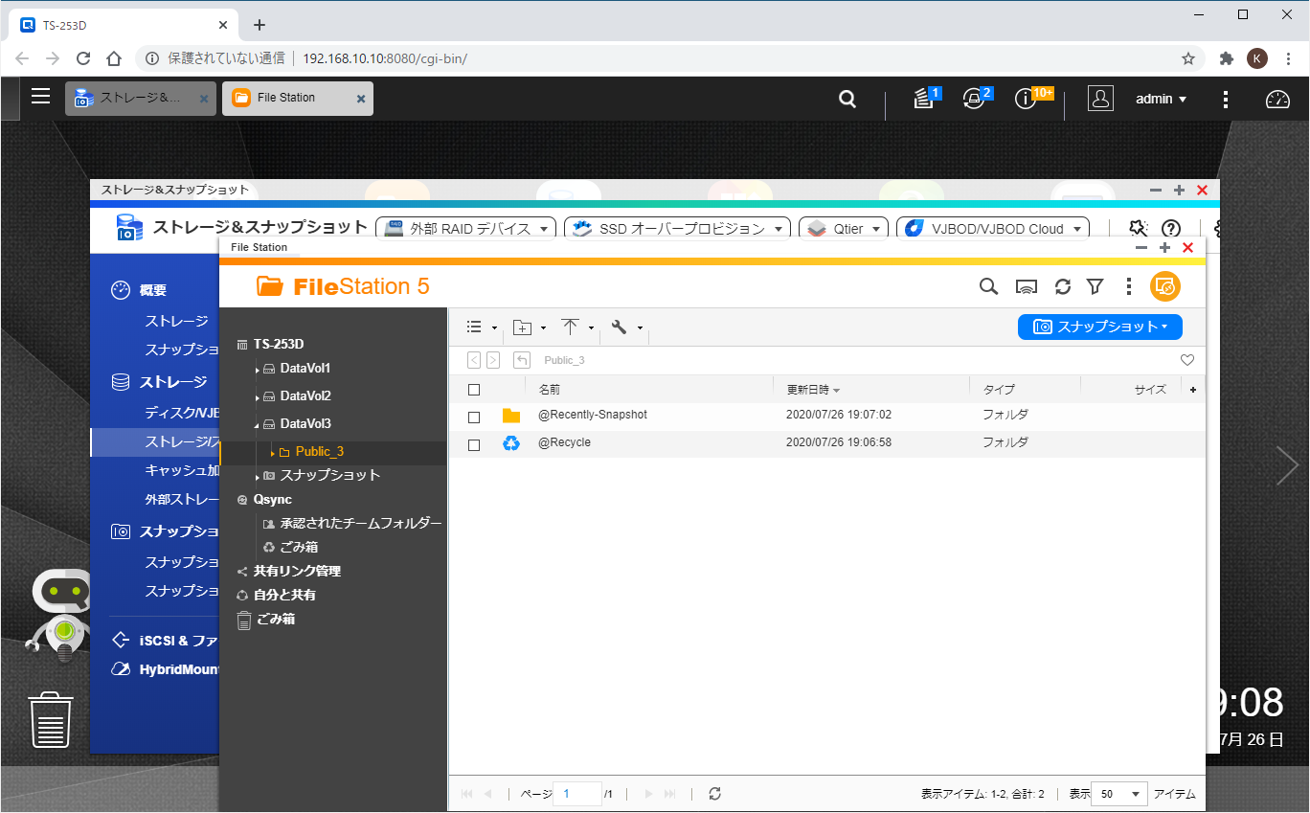Open the wrench tools icon menu
Viewport: 1310px width, 813px height.
[x=620, y=327]
